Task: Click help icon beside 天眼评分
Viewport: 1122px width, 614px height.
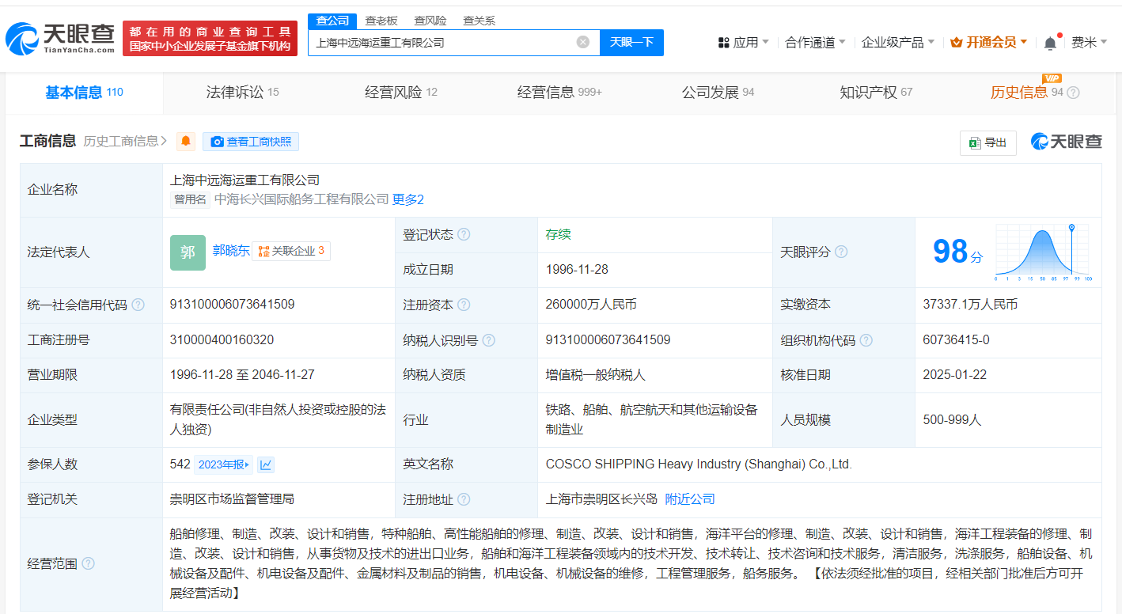Action: click(x=841, y=252)
